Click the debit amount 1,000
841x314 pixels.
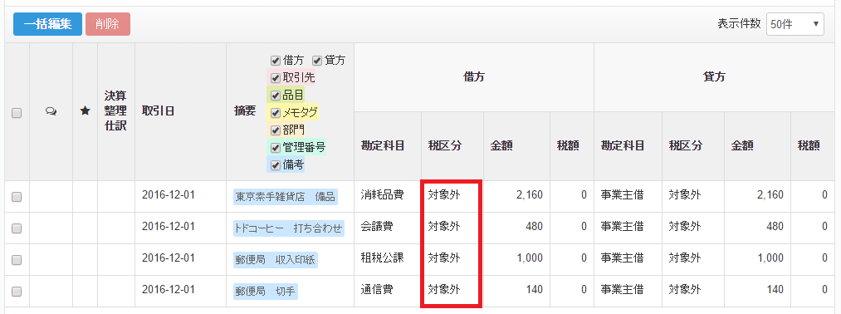[530, 258]
